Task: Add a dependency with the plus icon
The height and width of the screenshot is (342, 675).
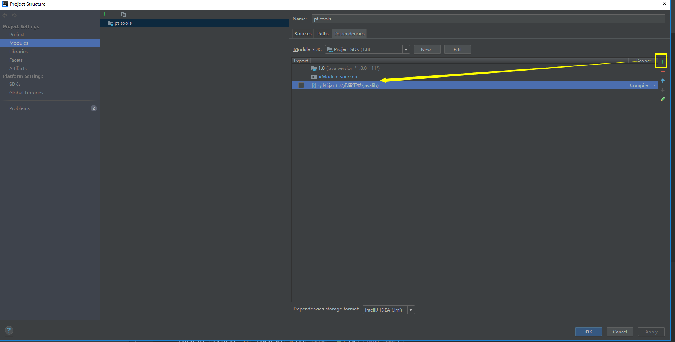Action: point(662,62)
